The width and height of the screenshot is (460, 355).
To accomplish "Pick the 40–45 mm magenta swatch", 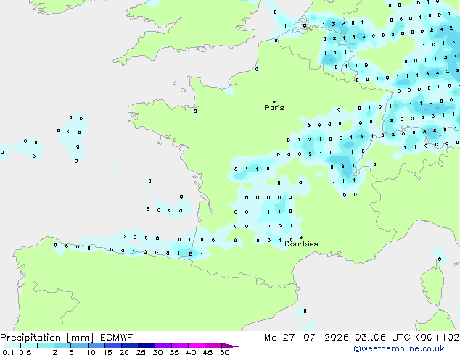I will coord(197,346).
